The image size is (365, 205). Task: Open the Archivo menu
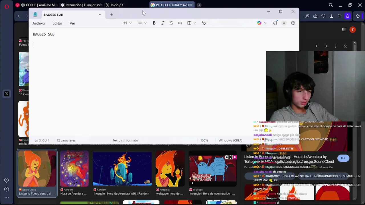coord(38,23)
